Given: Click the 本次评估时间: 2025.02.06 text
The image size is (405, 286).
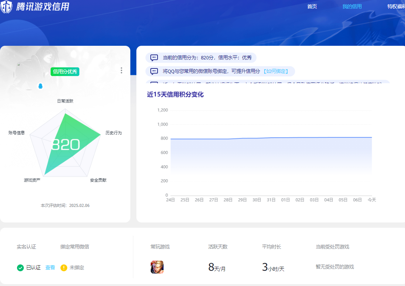Looking at the screenshot, I should [x=65, y=205].
